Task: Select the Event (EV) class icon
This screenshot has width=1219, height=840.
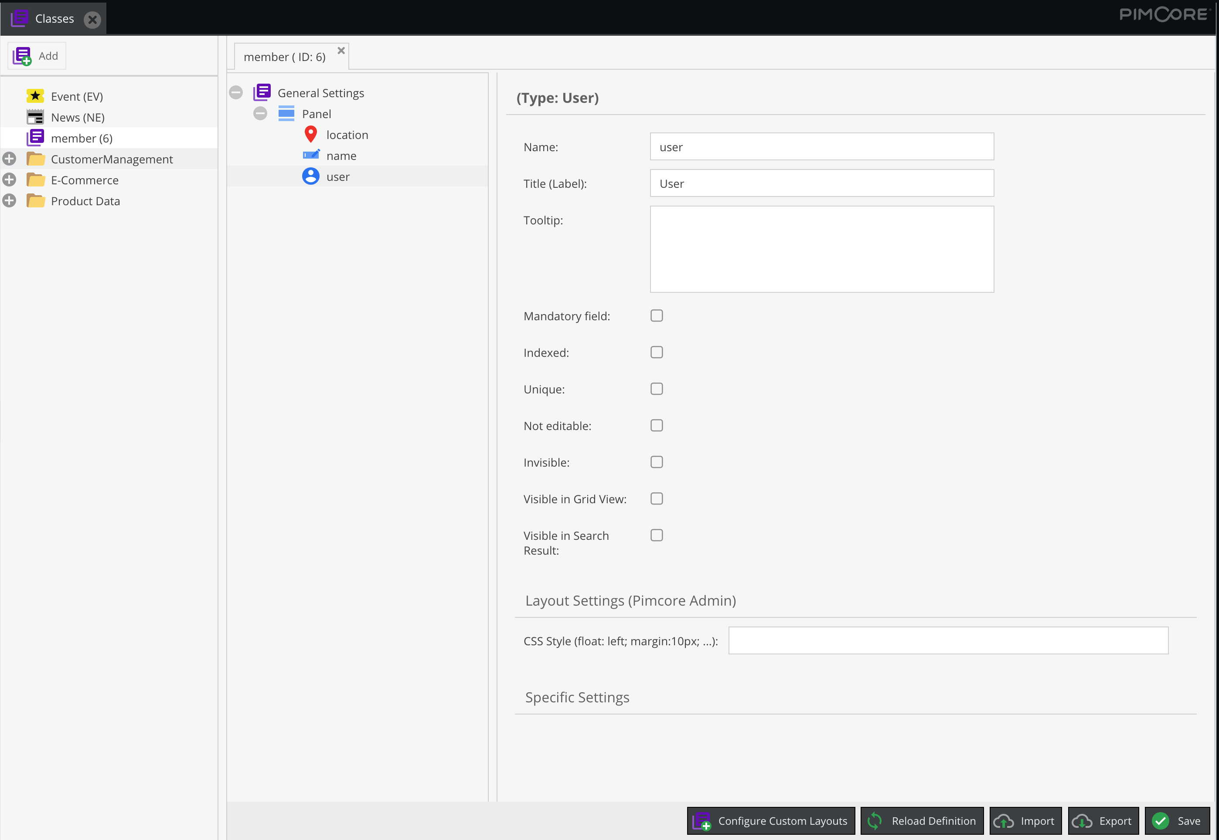Action: (x=35, y=96)
